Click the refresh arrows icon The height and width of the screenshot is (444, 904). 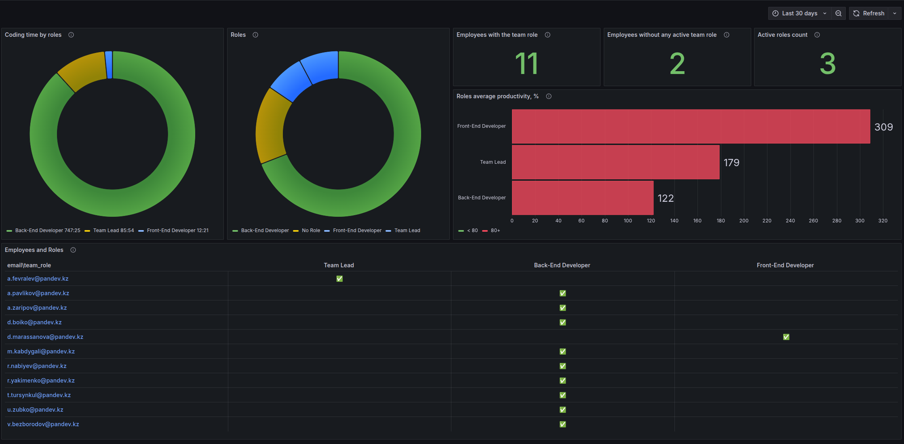point(856,13)
